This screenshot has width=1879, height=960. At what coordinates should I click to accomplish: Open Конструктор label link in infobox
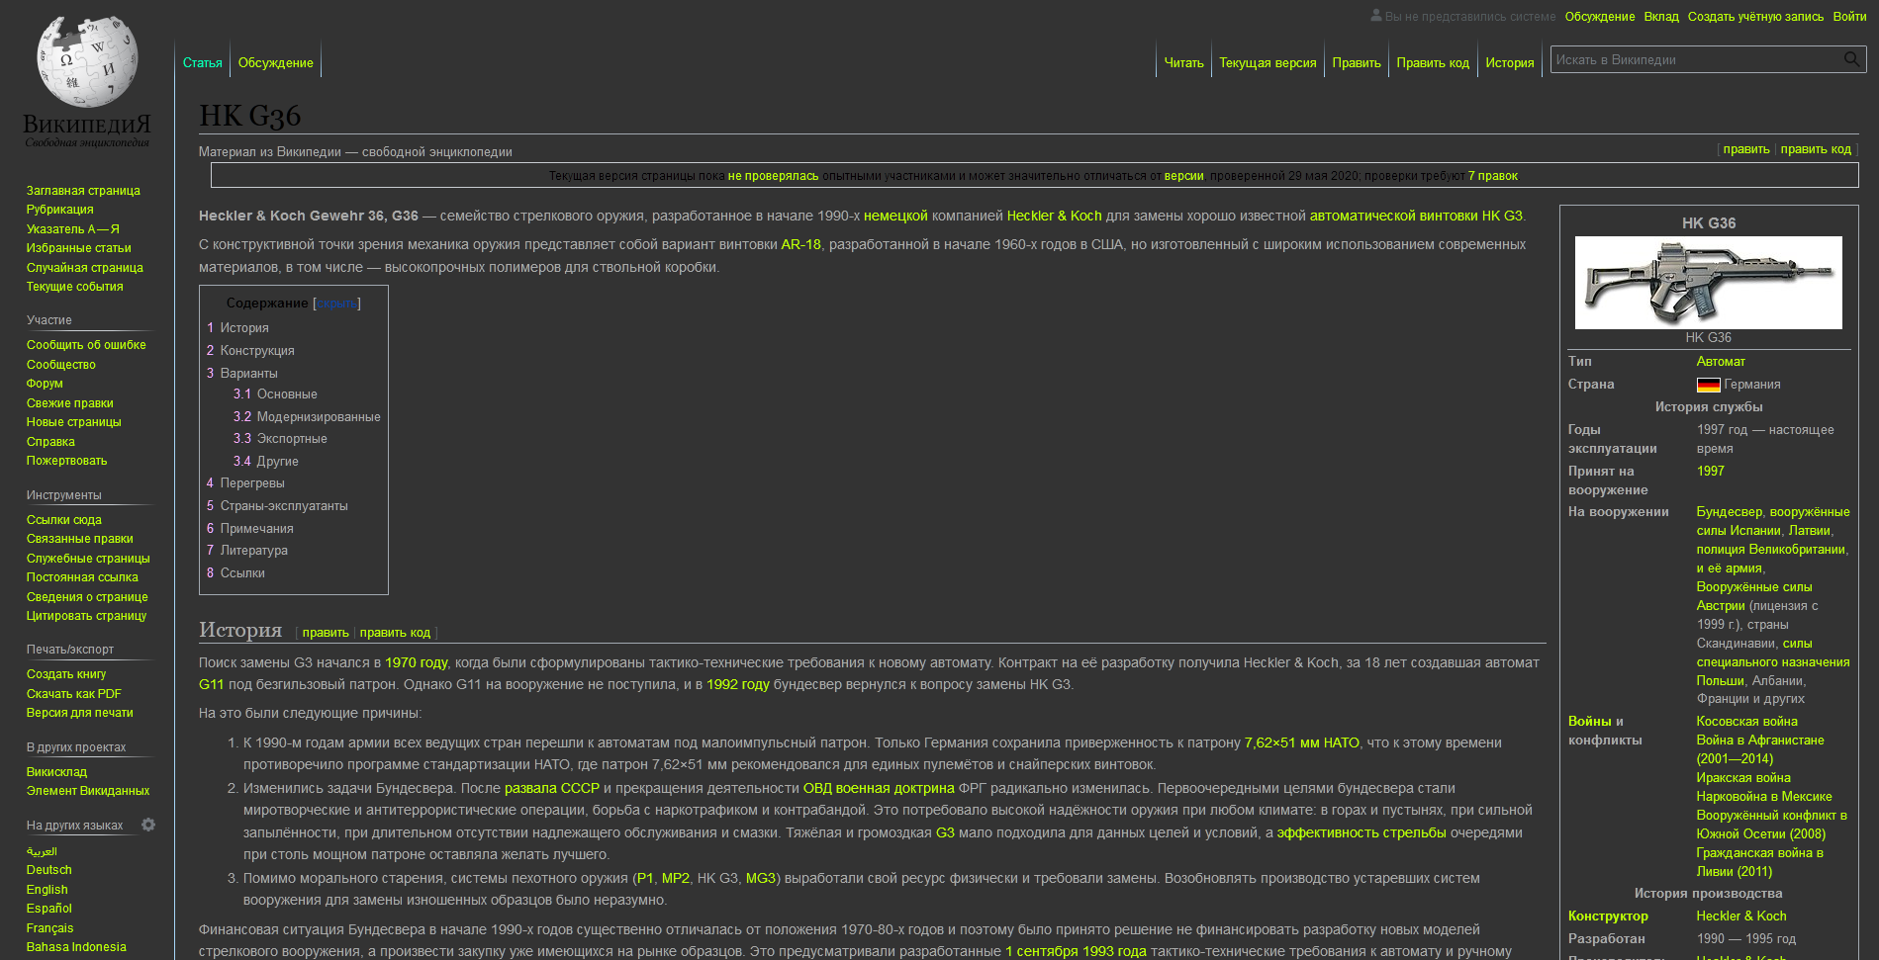click(x=1608, y=916)
